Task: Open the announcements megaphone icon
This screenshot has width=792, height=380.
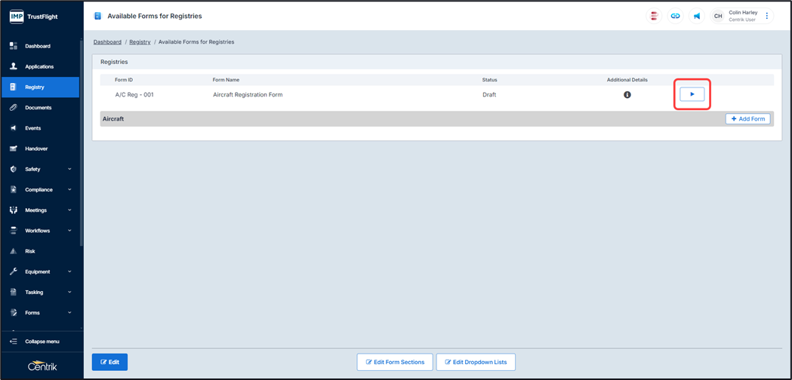Action: [x=696, y=16]
